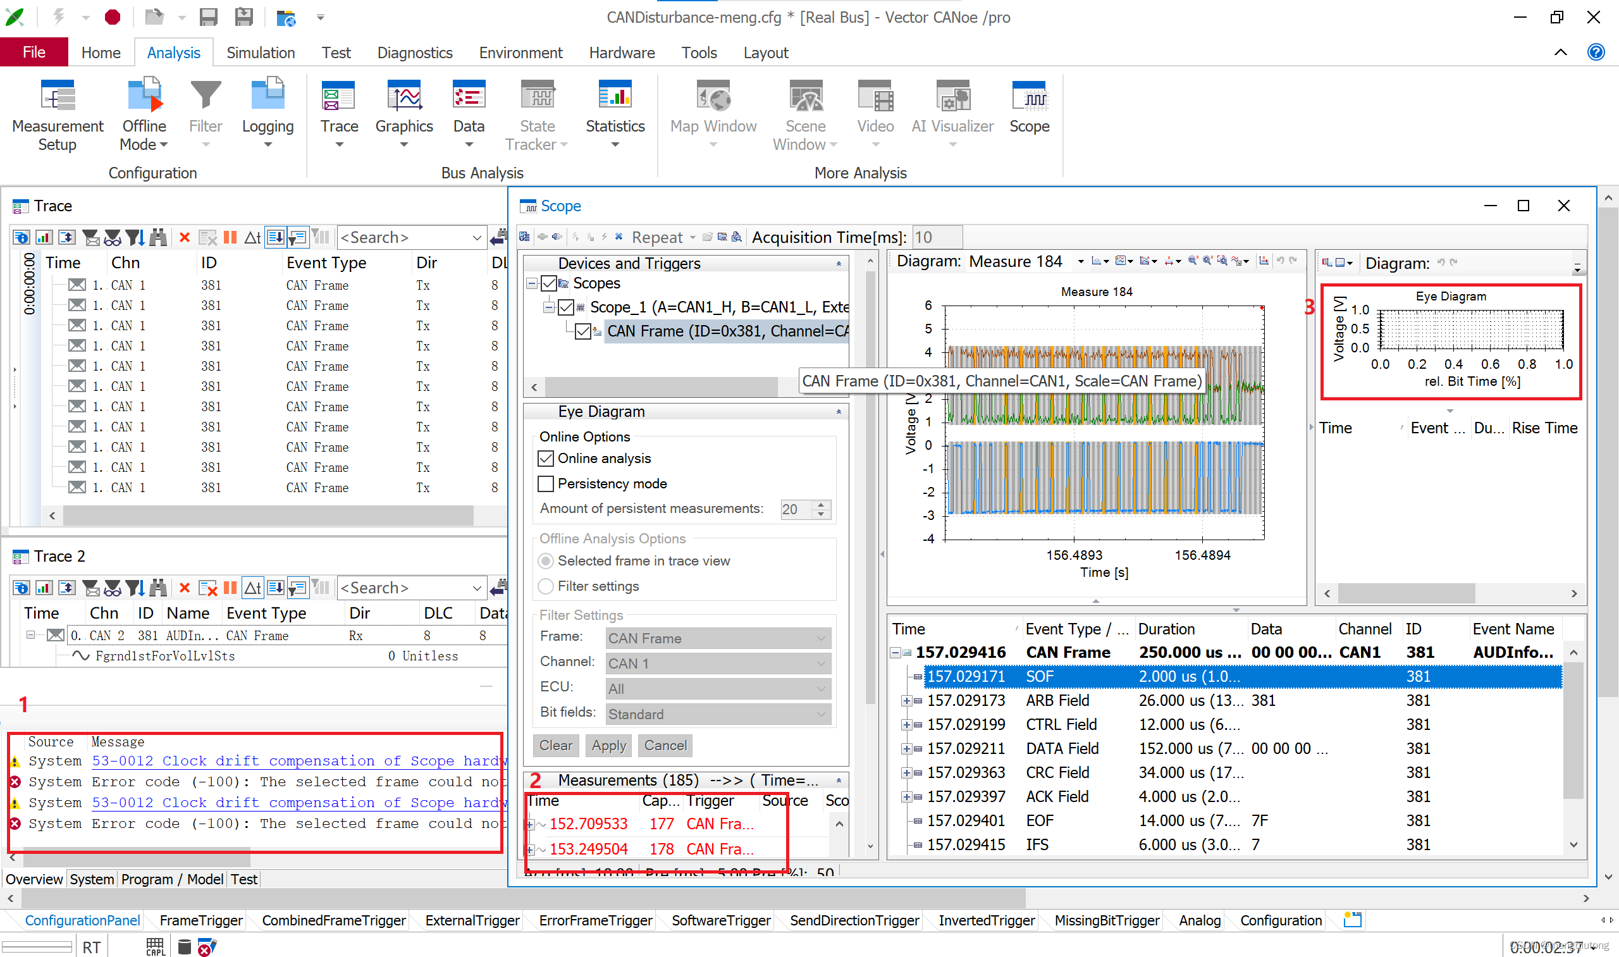Click the pause icon in Trace toolbar
Viewport: 1619px width, 957px height.
pos(230,237)
